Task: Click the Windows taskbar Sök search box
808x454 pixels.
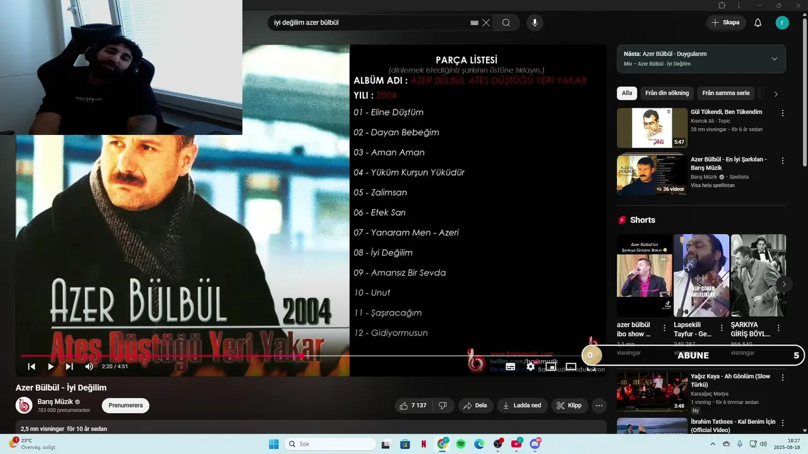Action: [331, 444]
